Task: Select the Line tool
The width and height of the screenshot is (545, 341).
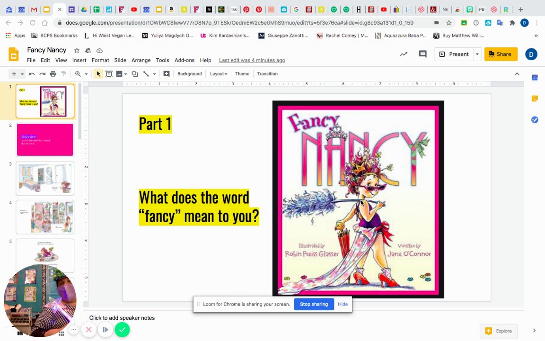Action: pyautogui.click(x=146, y=74)
